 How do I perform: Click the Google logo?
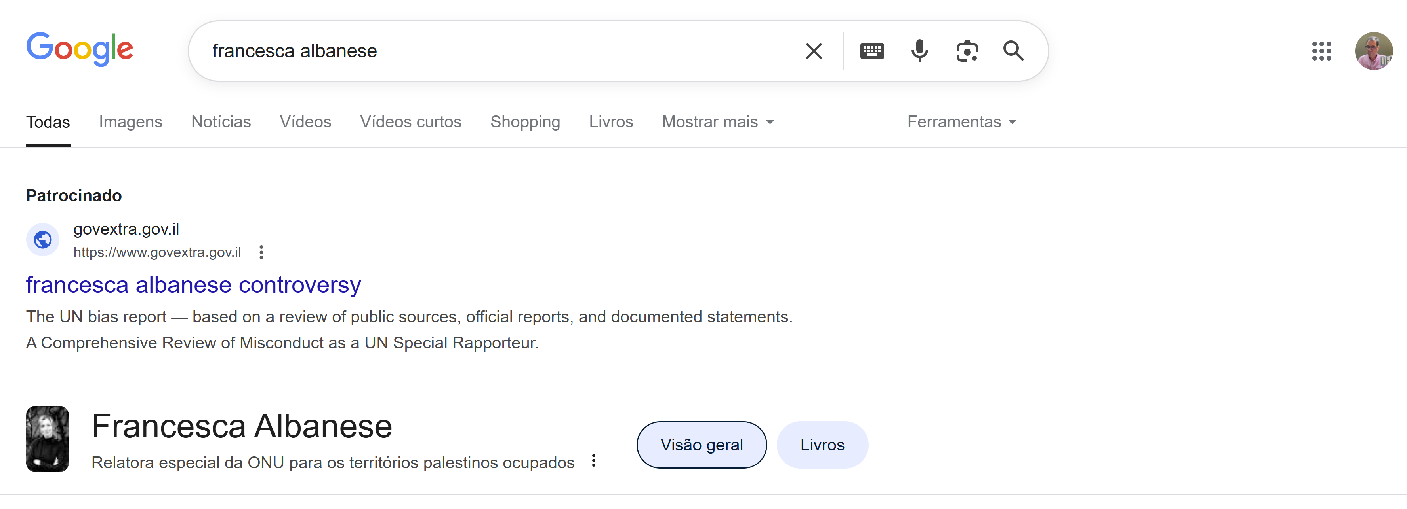pos(80,49)
